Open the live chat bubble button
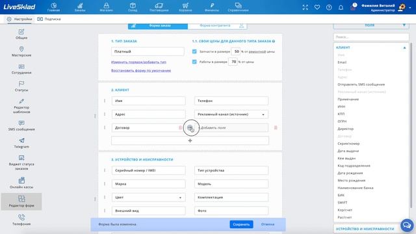Screen dimensions: 416x234 click(x=407, y=226)
